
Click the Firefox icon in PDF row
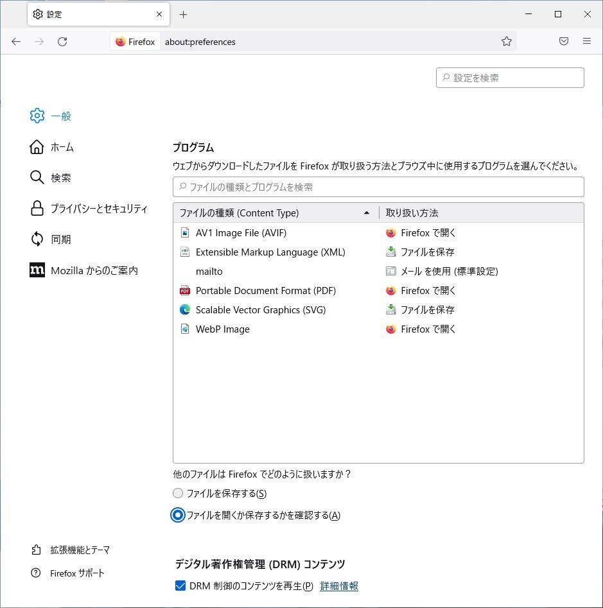tap(391, 290)
